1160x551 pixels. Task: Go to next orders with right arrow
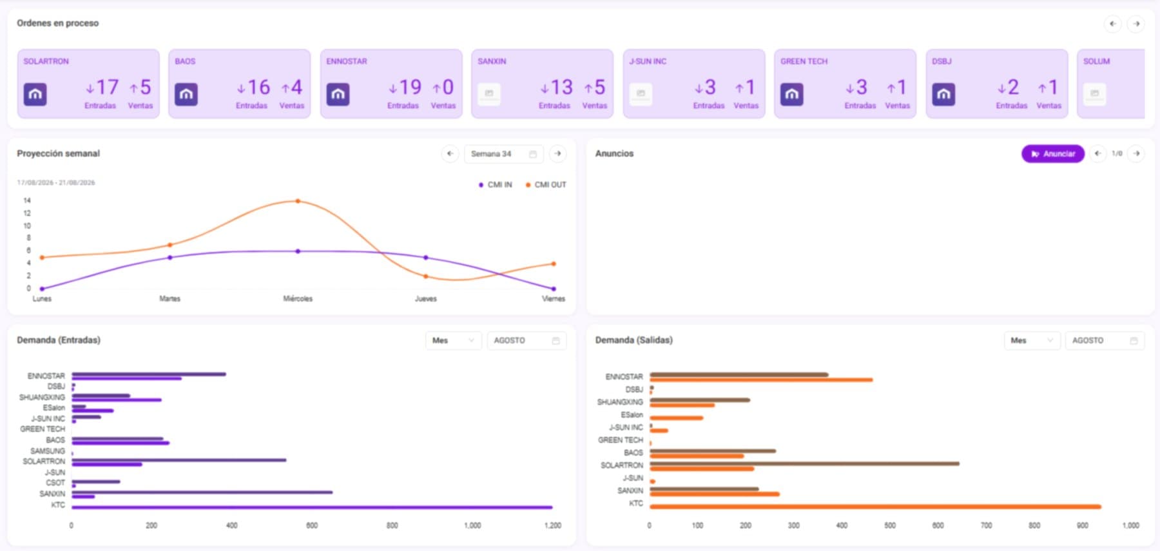click(1136, 24)
